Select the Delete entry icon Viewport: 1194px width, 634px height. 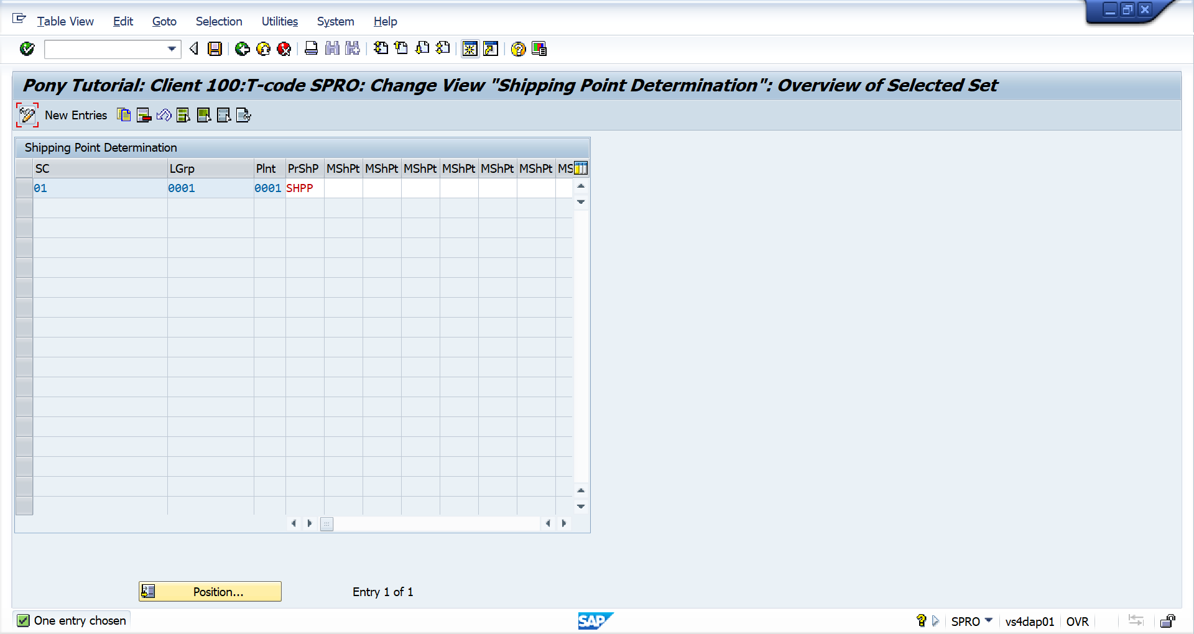(x=144, y=115)
